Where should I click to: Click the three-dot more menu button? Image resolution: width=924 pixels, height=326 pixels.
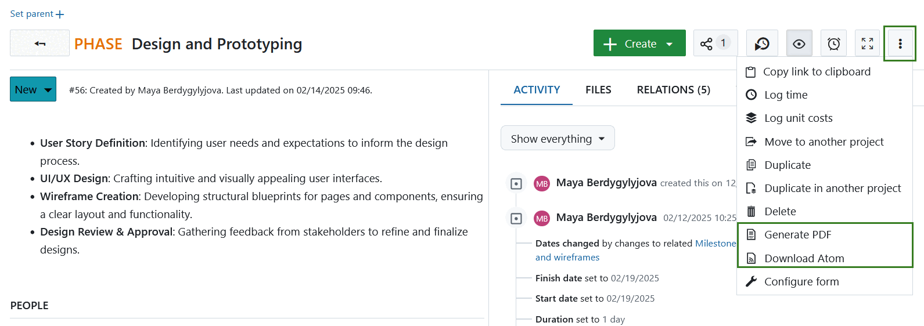900,44
